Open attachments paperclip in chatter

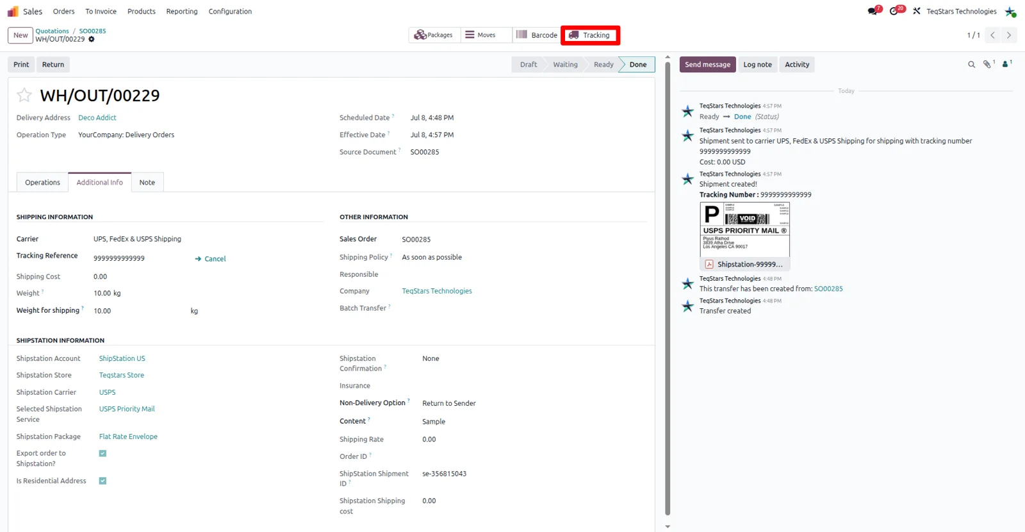click(988, 64)
